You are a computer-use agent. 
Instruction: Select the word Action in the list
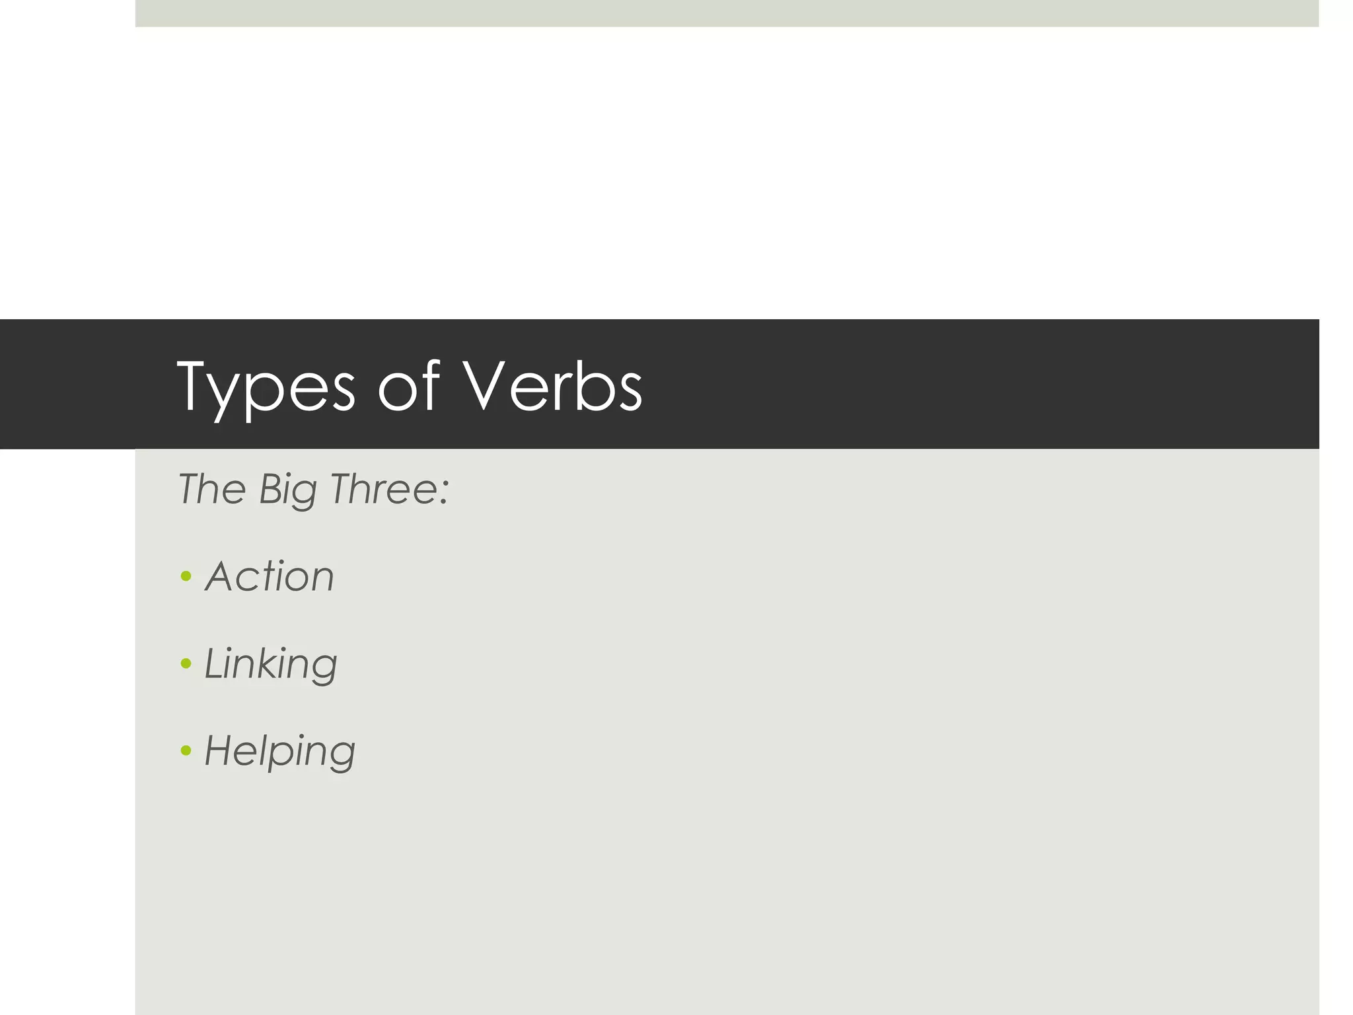click(x=270, y=576)
